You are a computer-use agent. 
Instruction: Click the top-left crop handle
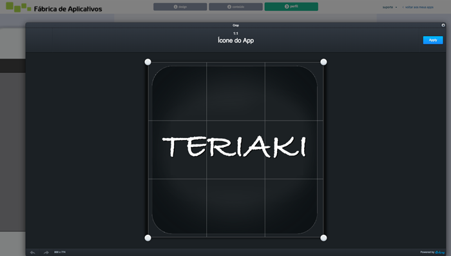tap(148, 62)
